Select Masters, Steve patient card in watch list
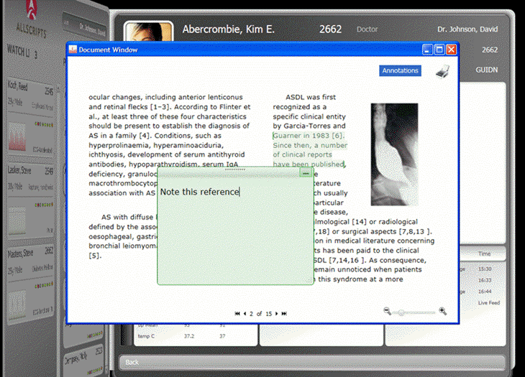The height and width of the screenshot is (377, 525). coord(30,284)
